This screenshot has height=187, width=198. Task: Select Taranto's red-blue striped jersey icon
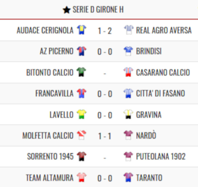pyautogui.click(x=128, y=177)
